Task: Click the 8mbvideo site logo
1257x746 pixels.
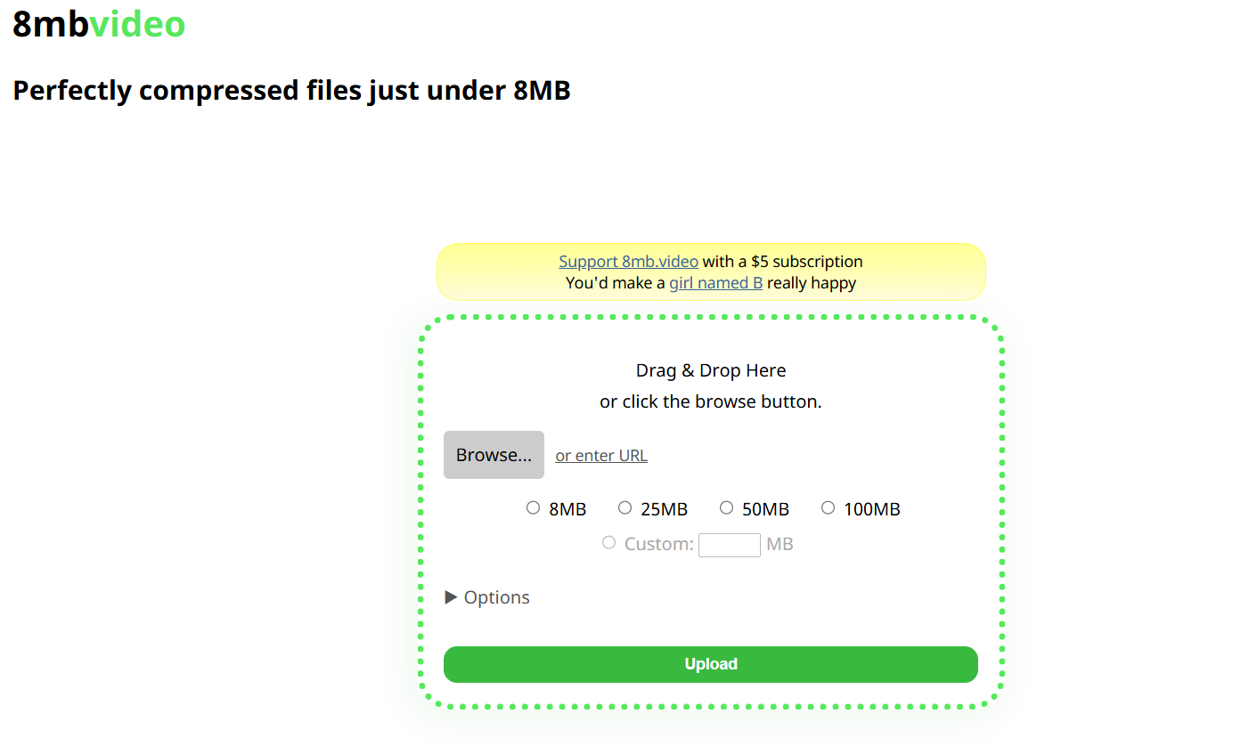Action: 99,24
